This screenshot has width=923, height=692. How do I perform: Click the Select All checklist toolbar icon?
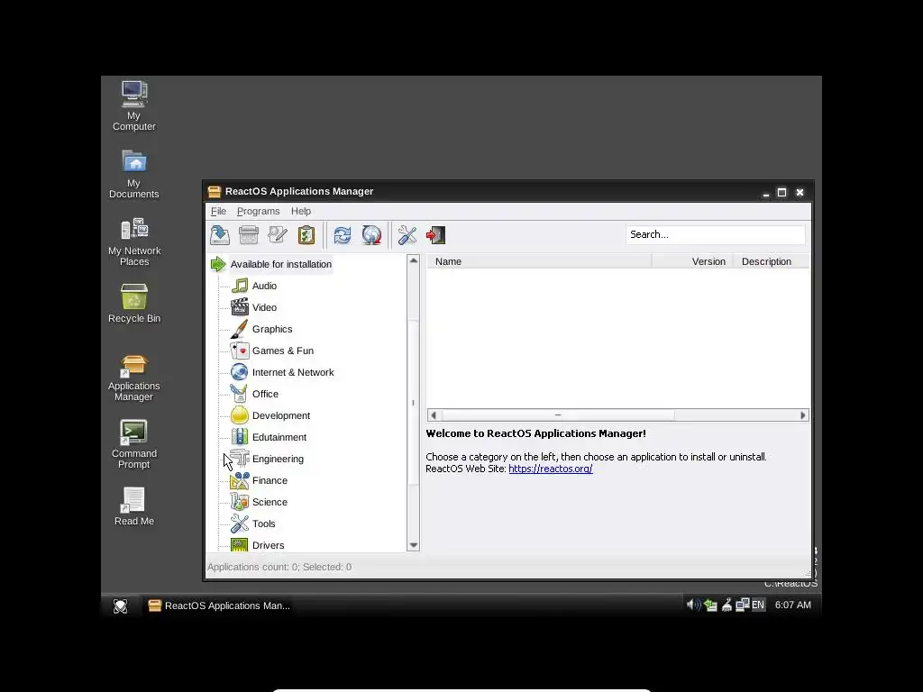[x=306, y=235]
